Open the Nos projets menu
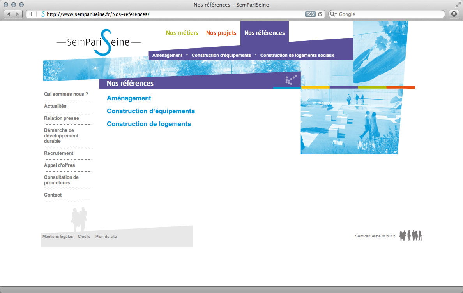This screenshot has height=293, width=463. point(221,33)
